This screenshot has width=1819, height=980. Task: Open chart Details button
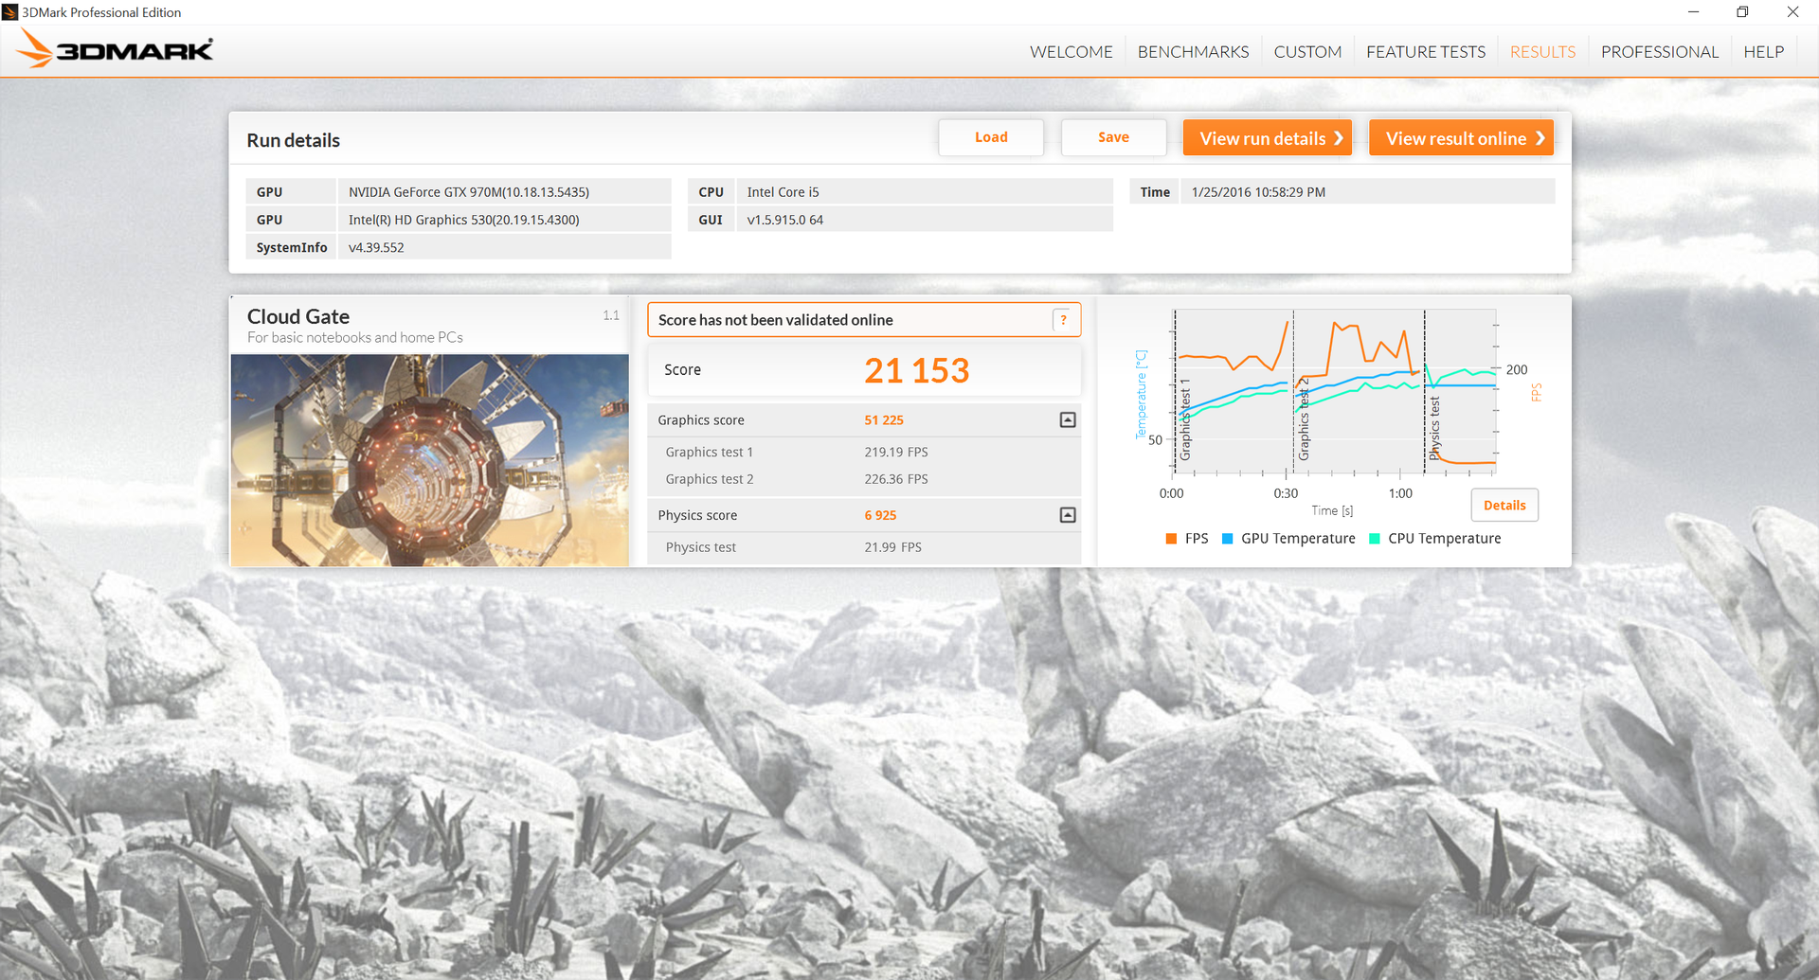1504,505
